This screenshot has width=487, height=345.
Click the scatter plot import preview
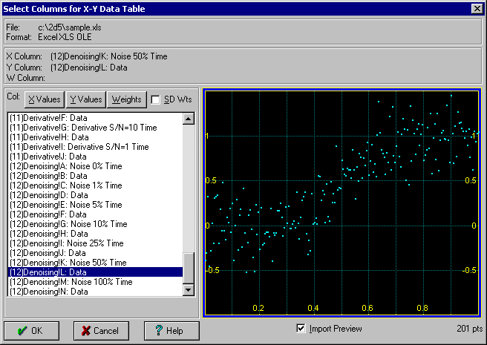pyautogui.click(x=341, y=203)
